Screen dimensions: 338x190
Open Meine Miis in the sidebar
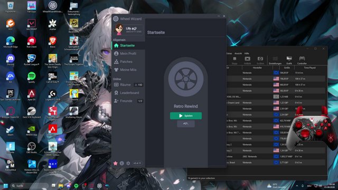pos(128,70)
